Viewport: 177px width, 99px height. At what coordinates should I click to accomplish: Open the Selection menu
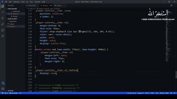(16, 2)
